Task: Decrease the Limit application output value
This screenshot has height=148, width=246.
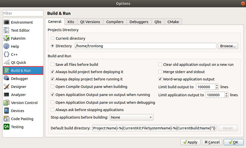Action: pos(226,96)
